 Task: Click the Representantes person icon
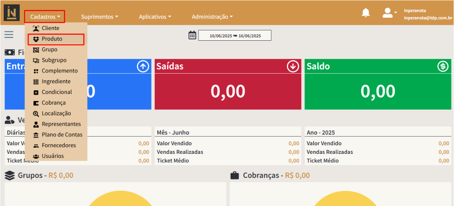36,124
